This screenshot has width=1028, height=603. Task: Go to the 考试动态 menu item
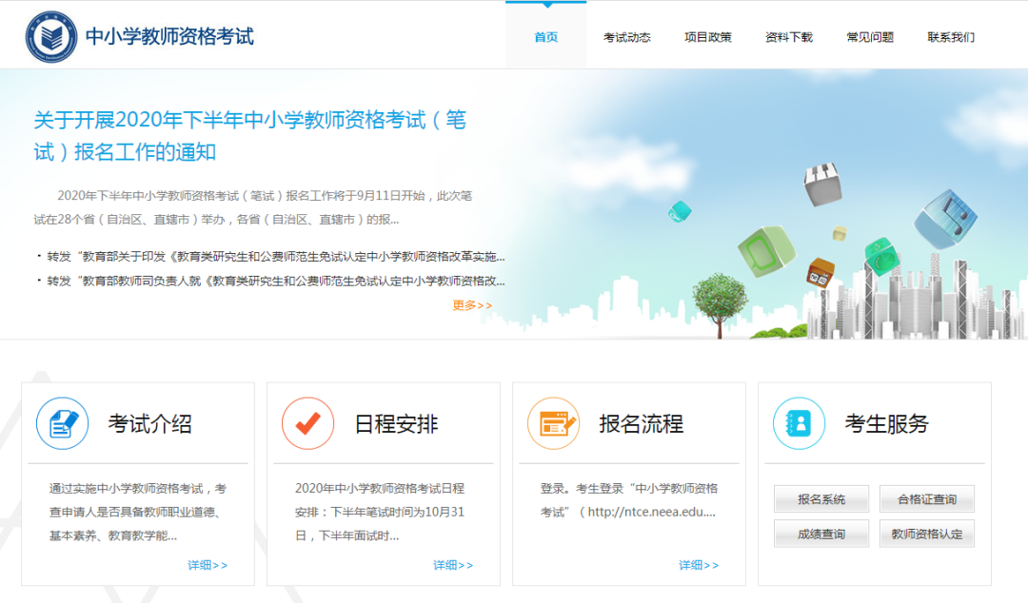click(626, 37)
